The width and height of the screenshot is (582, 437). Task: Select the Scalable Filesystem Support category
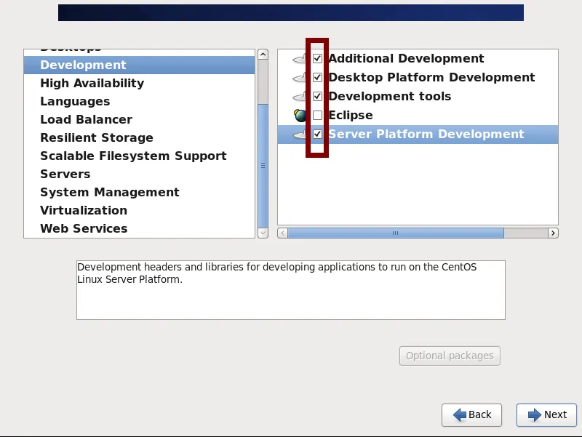point(139,156)
